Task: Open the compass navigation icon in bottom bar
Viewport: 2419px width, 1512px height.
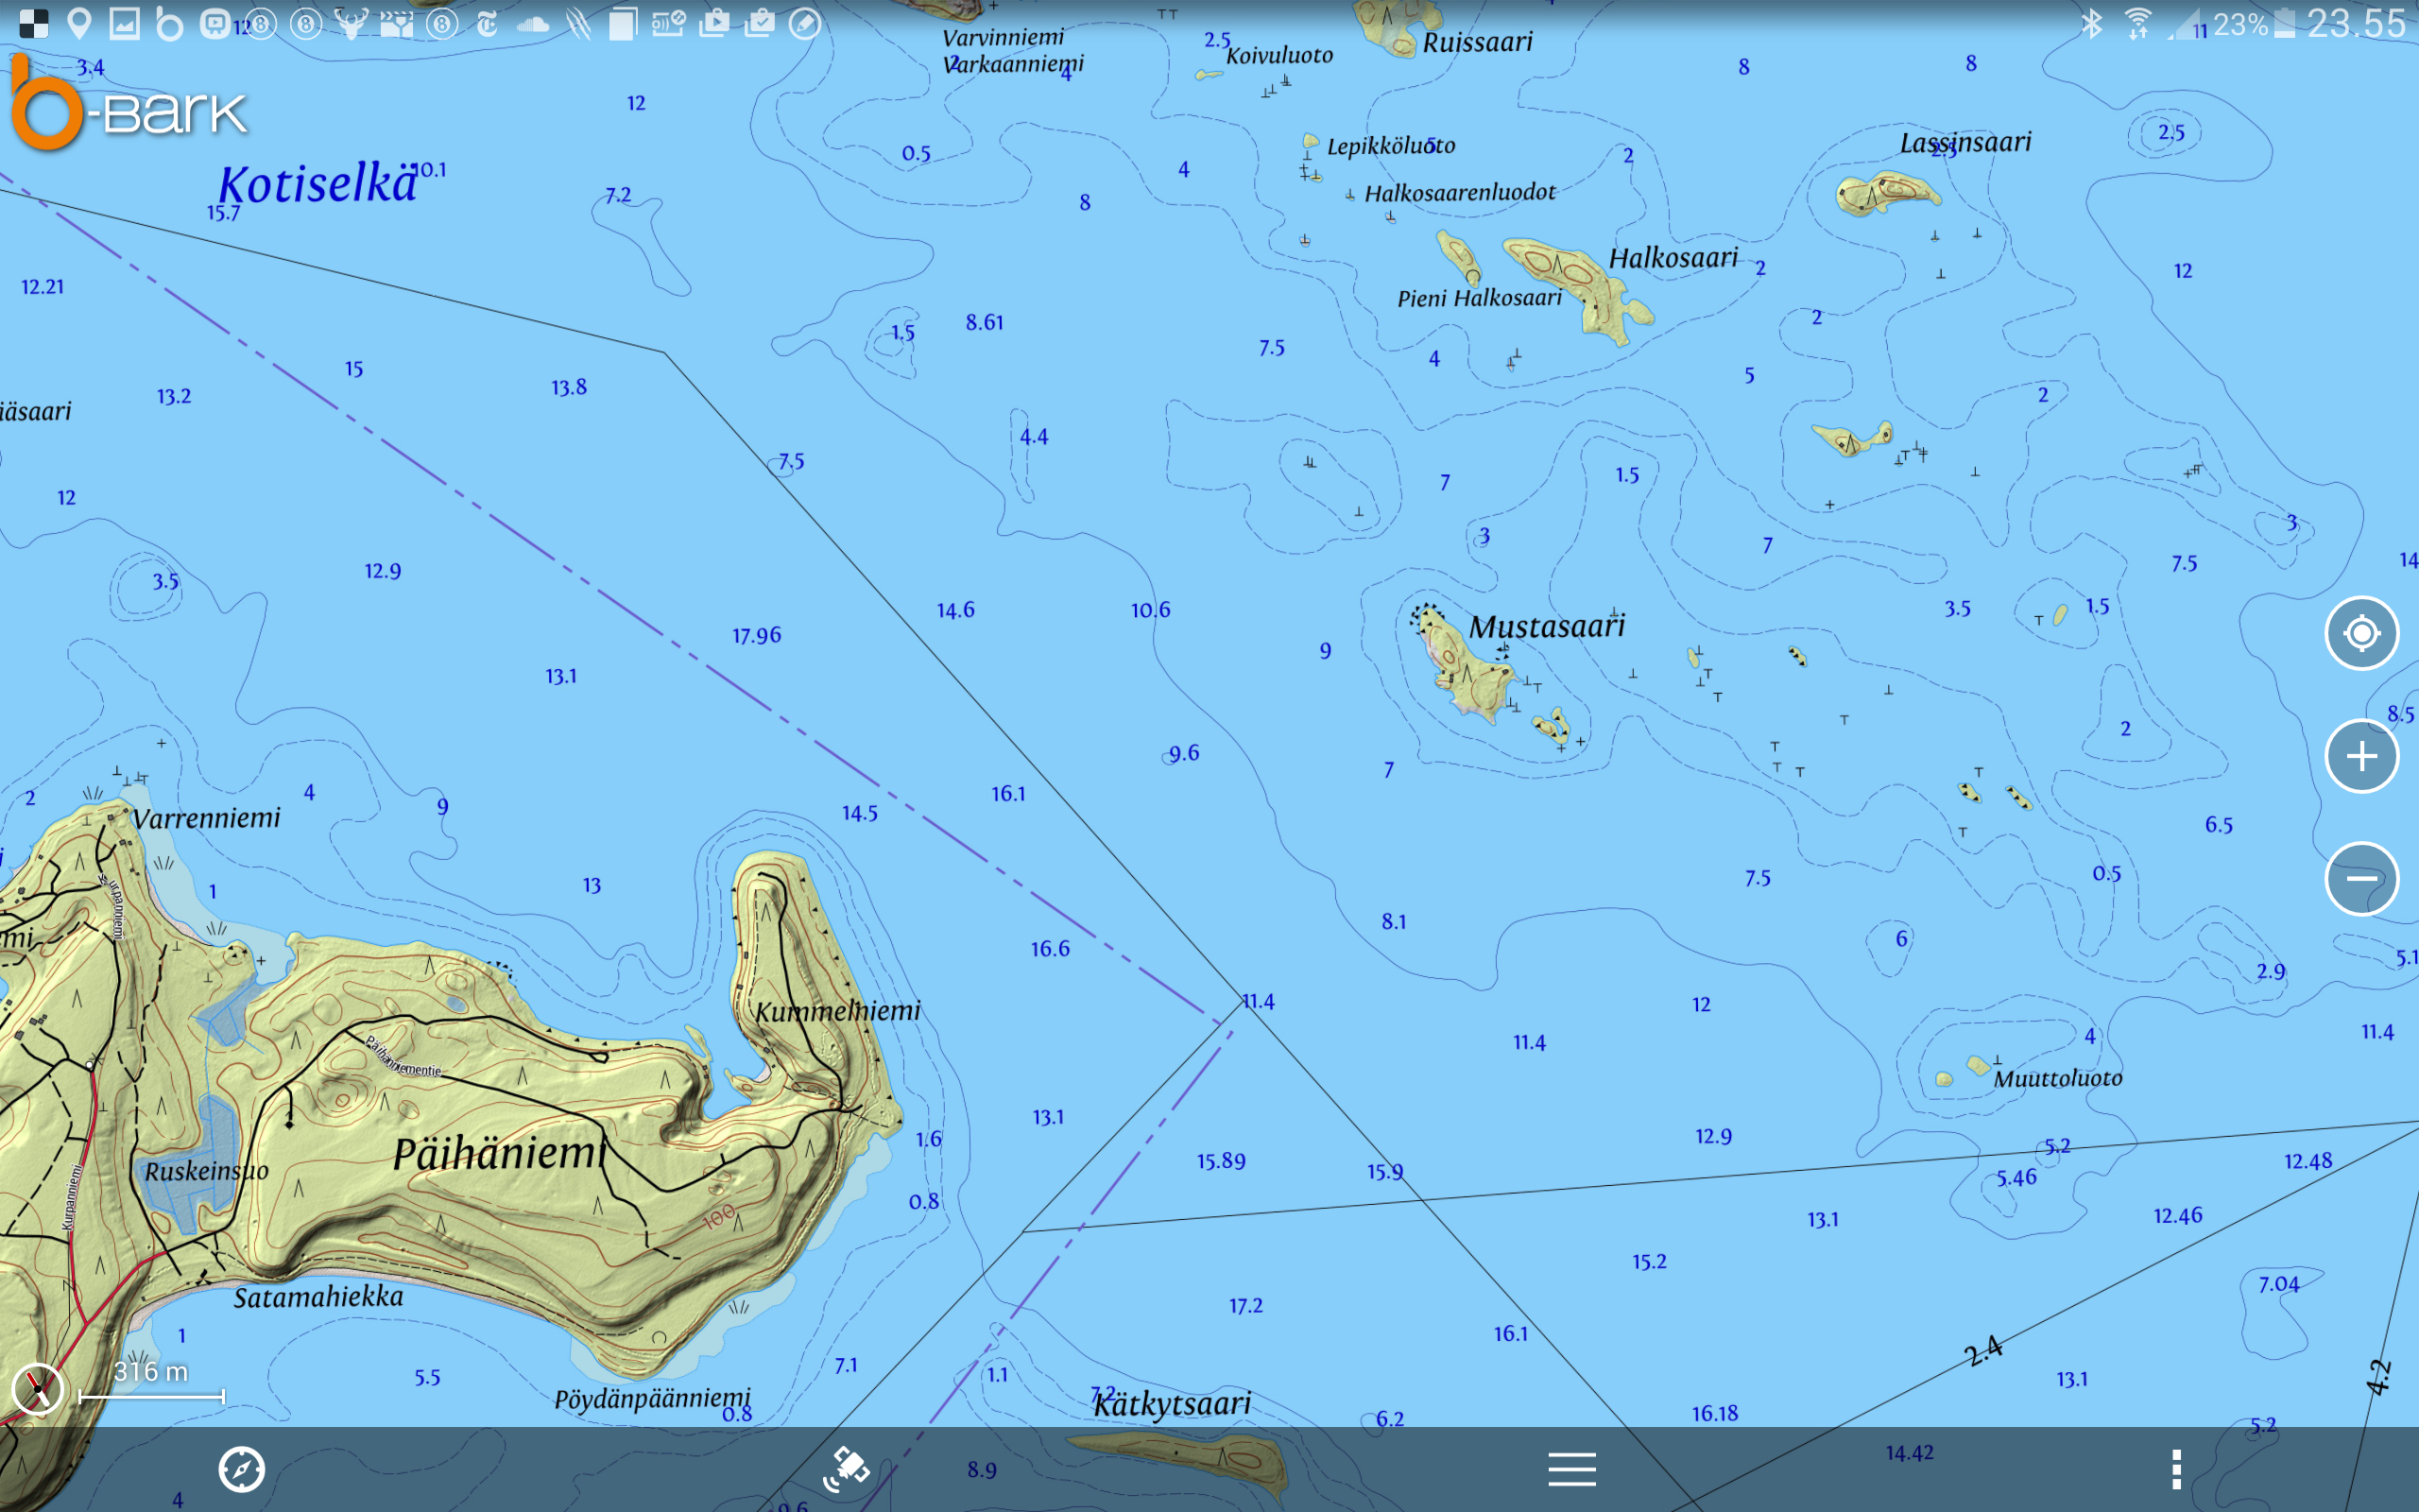Action: 241,1469
